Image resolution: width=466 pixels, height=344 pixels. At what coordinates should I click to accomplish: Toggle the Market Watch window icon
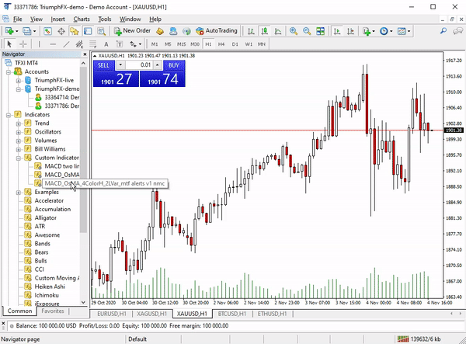48,31
